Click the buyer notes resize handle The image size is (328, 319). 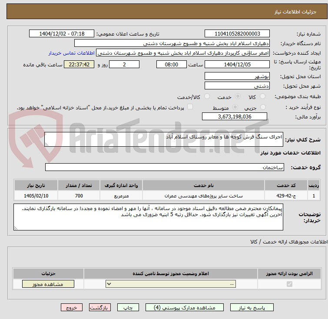(x=16, y=228)
